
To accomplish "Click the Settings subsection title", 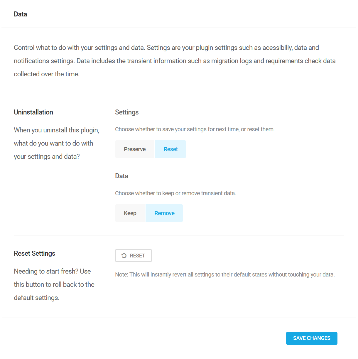I will tap(127, 112).
